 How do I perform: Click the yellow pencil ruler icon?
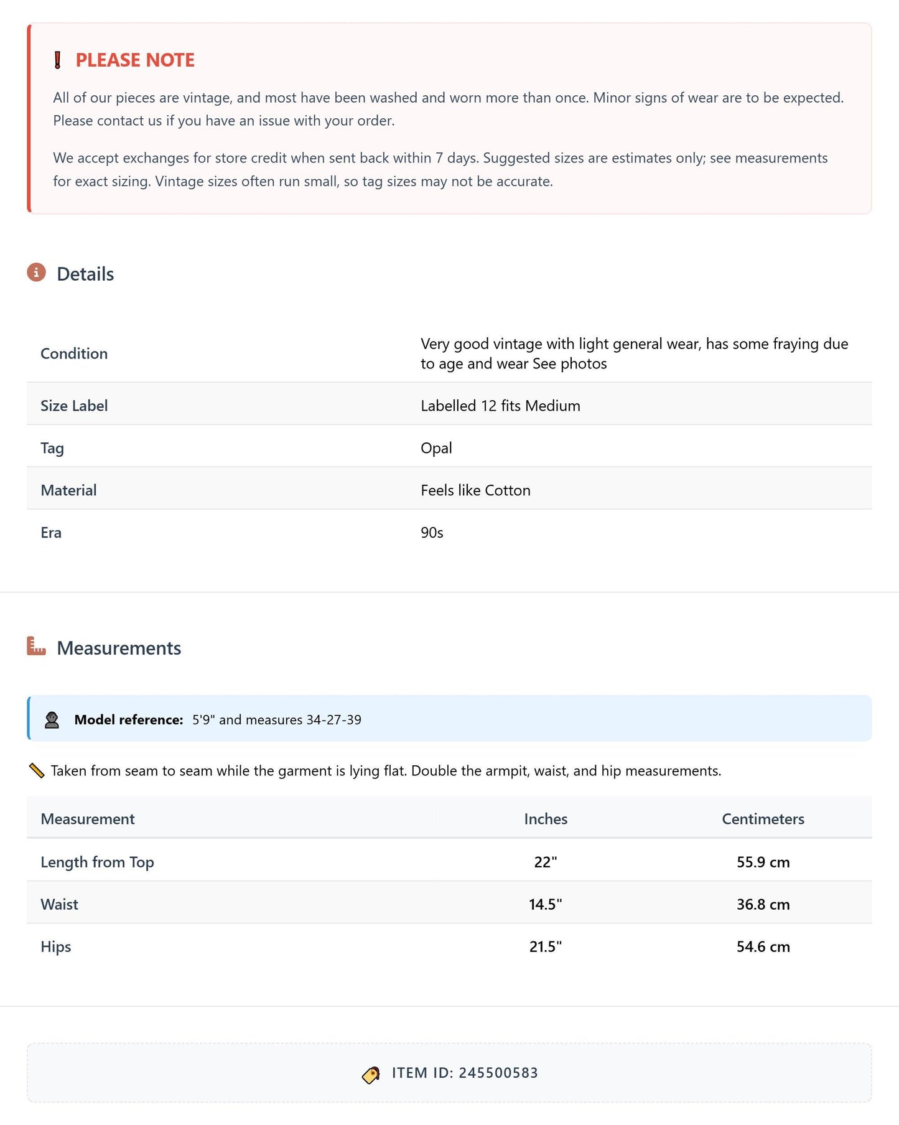coord(37,771)
